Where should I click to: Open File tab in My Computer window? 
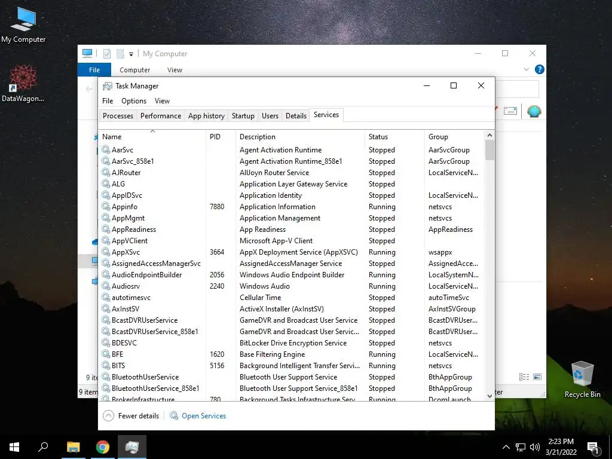click(94, 70)
